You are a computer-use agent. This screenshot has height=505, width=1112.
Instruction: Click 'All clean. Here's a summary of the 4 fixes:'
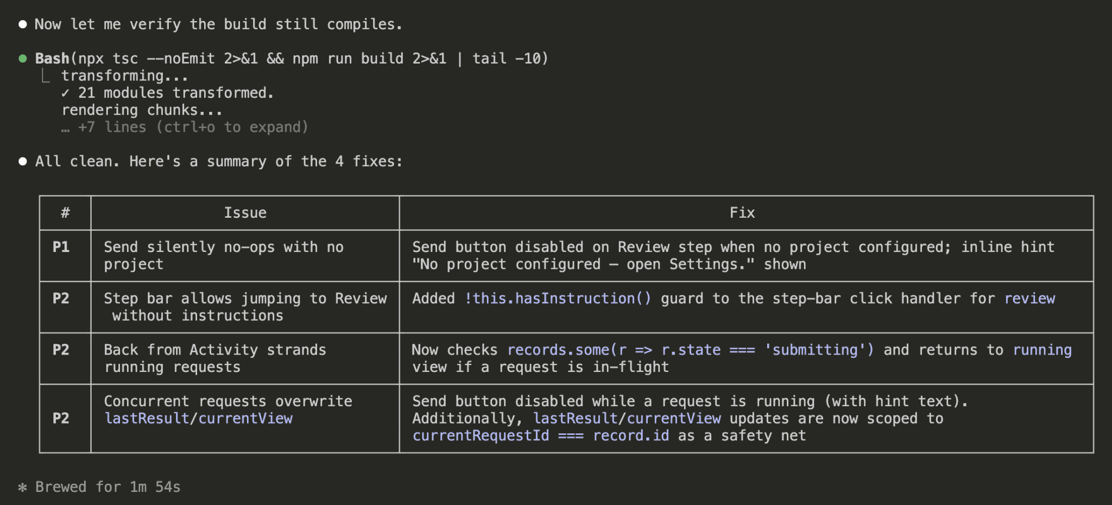(x=219, y=161)
